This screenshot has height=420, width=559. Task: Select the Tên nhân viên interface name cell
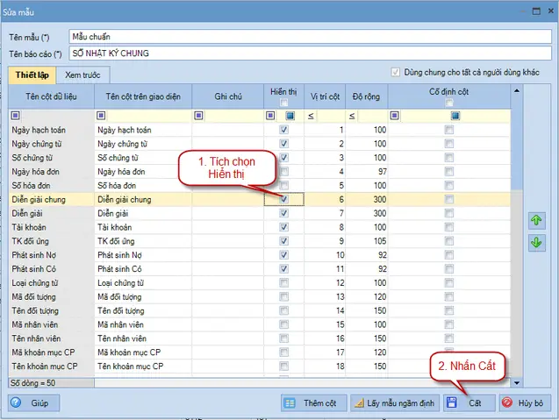pos(143,338)
